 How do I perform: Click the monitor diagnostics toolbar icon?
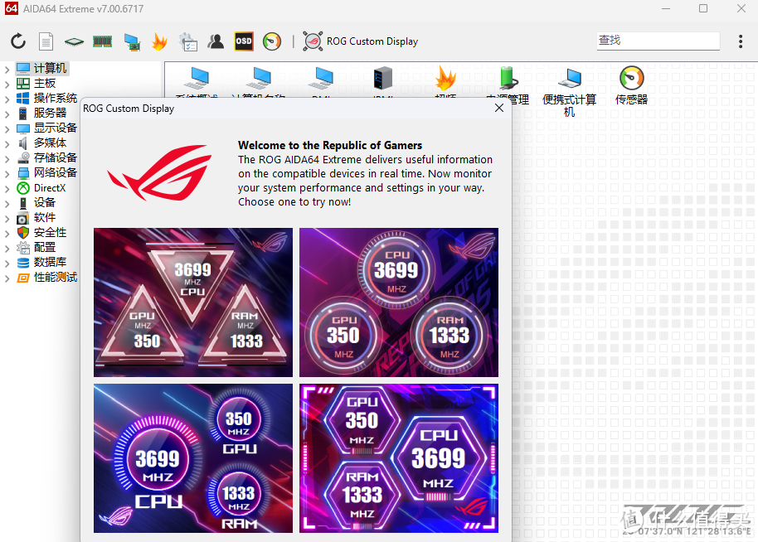point(132,42)
